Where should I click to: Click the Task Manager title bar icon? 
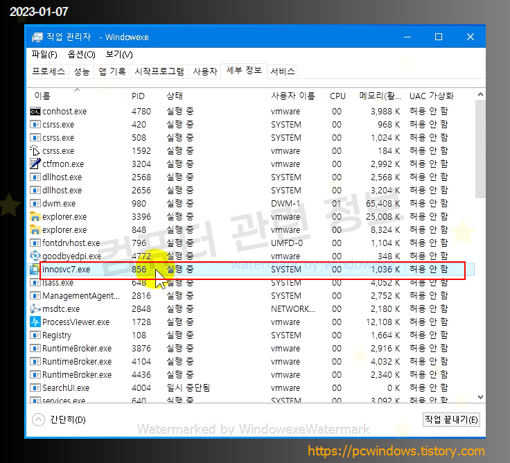click(x=37, y=37)
